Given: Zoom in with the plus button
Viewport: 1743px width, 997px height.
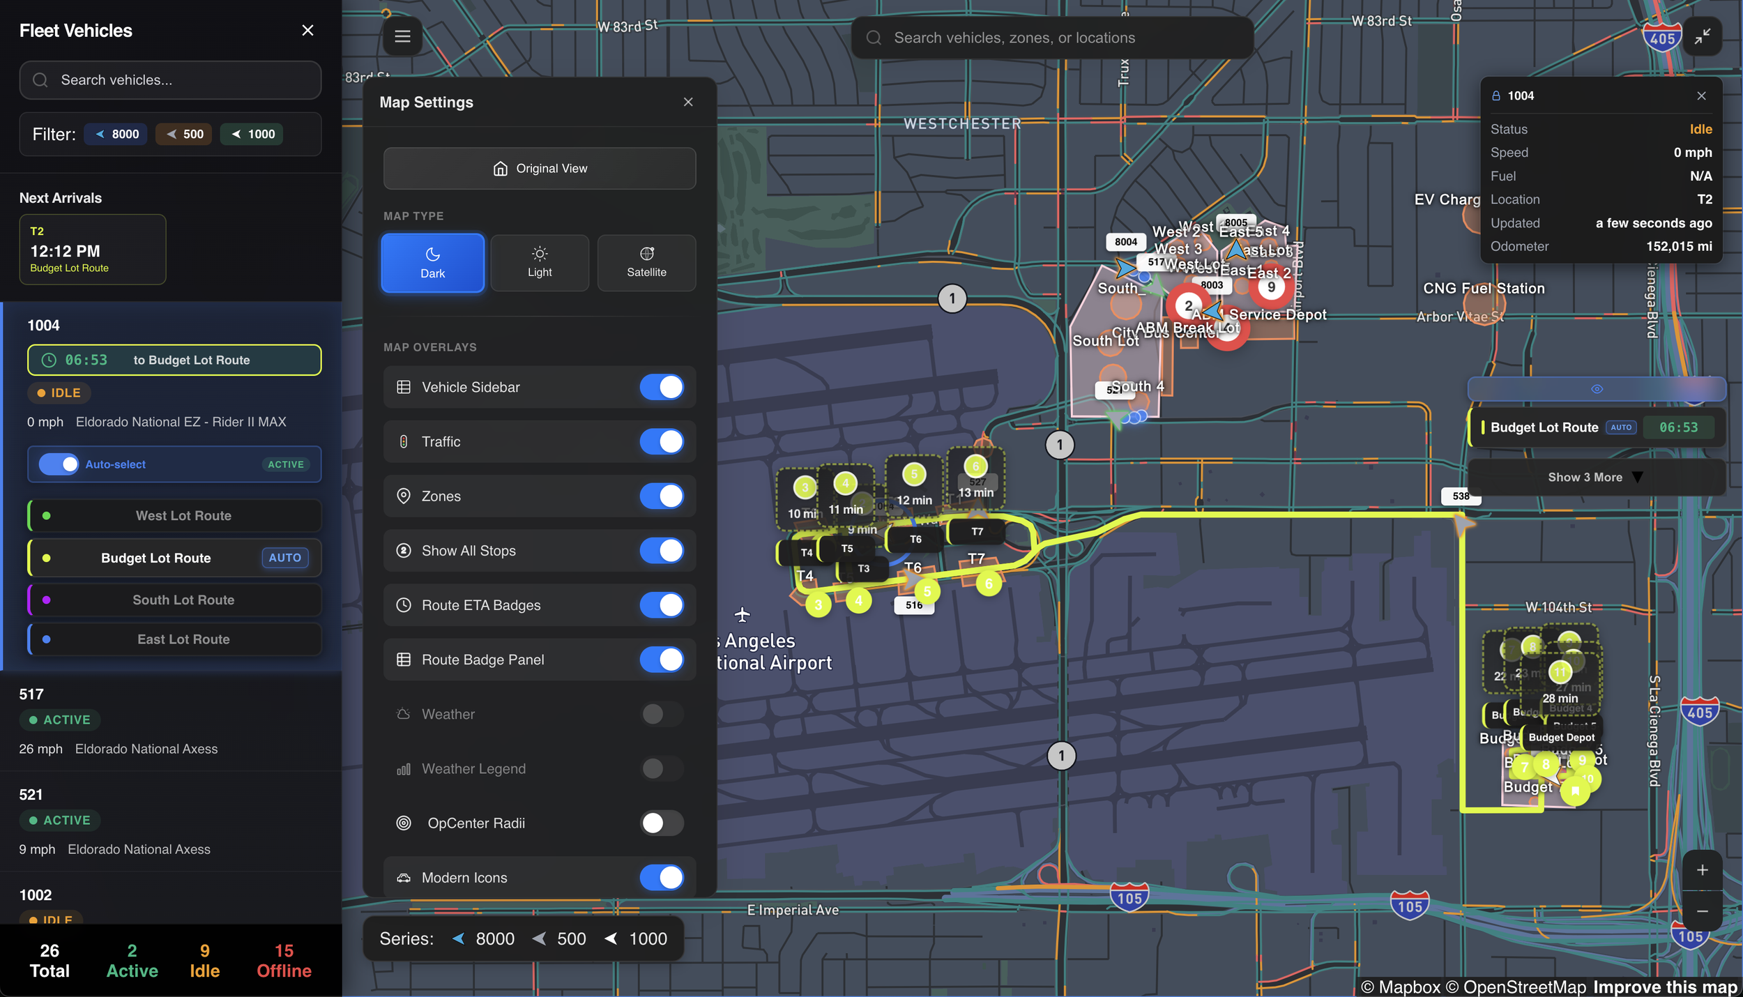Looking at the screenshot, I should tap(1702, 870).
